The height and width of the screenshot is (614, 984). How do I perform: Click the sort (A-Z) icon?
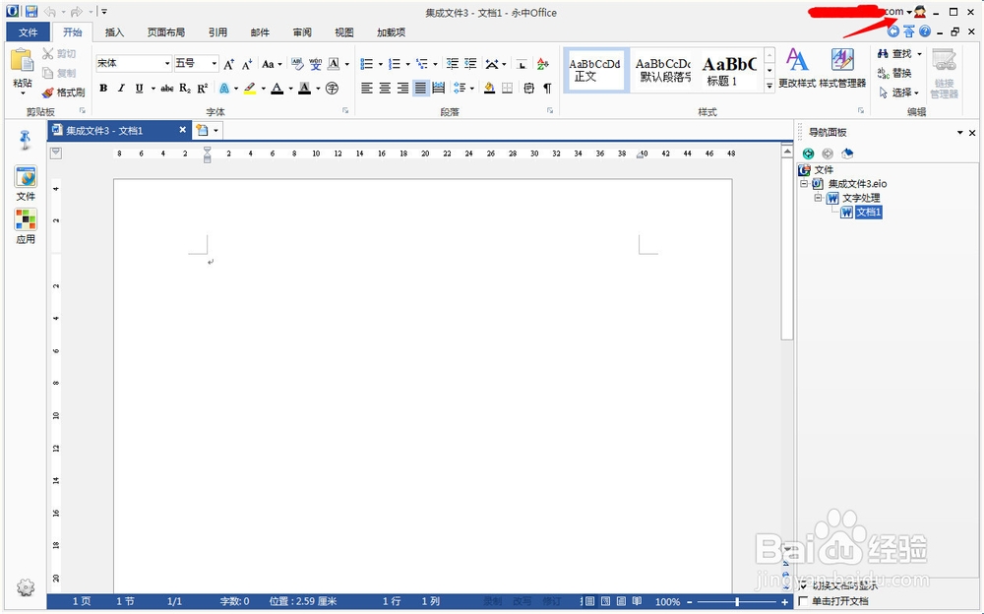point(543,63)
